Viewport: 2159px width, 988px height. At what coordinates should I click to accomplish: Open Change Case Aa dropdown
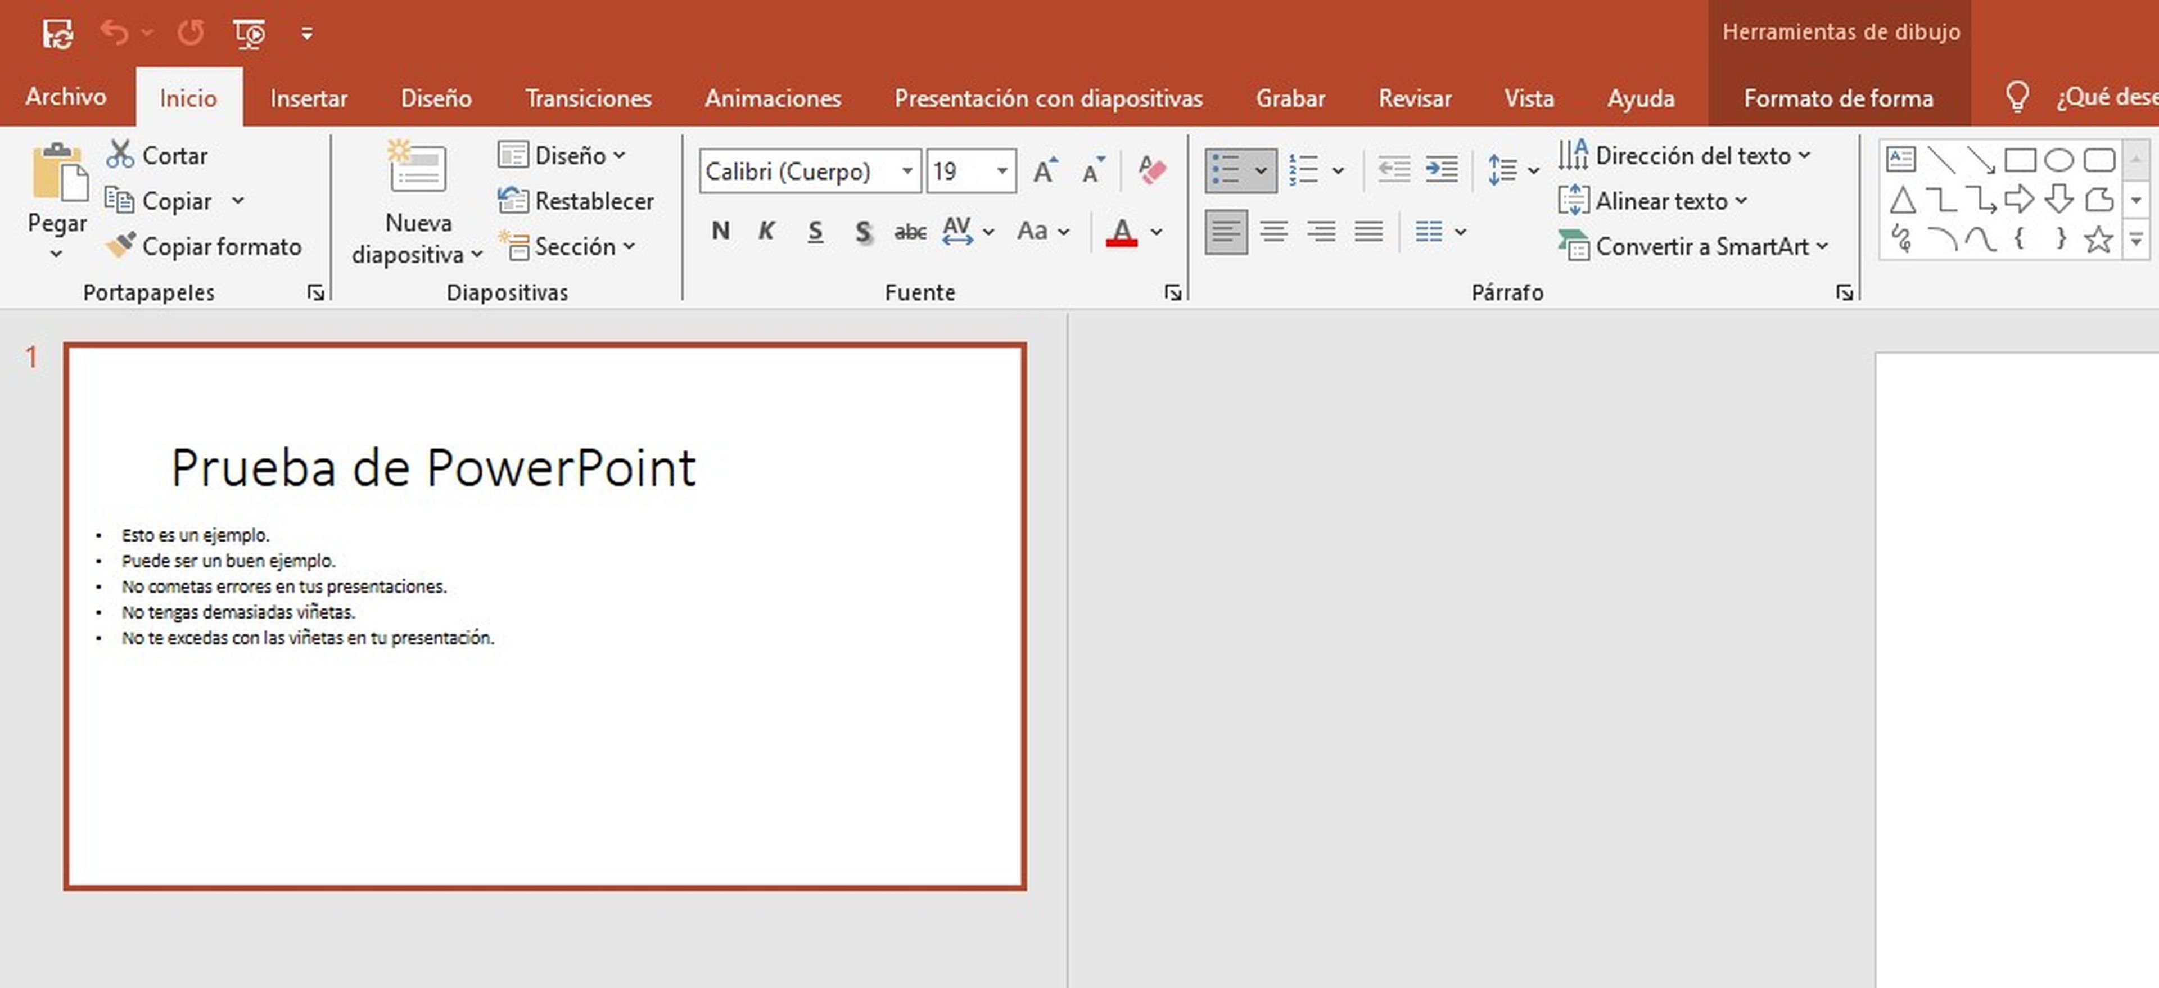[1042, 231]
